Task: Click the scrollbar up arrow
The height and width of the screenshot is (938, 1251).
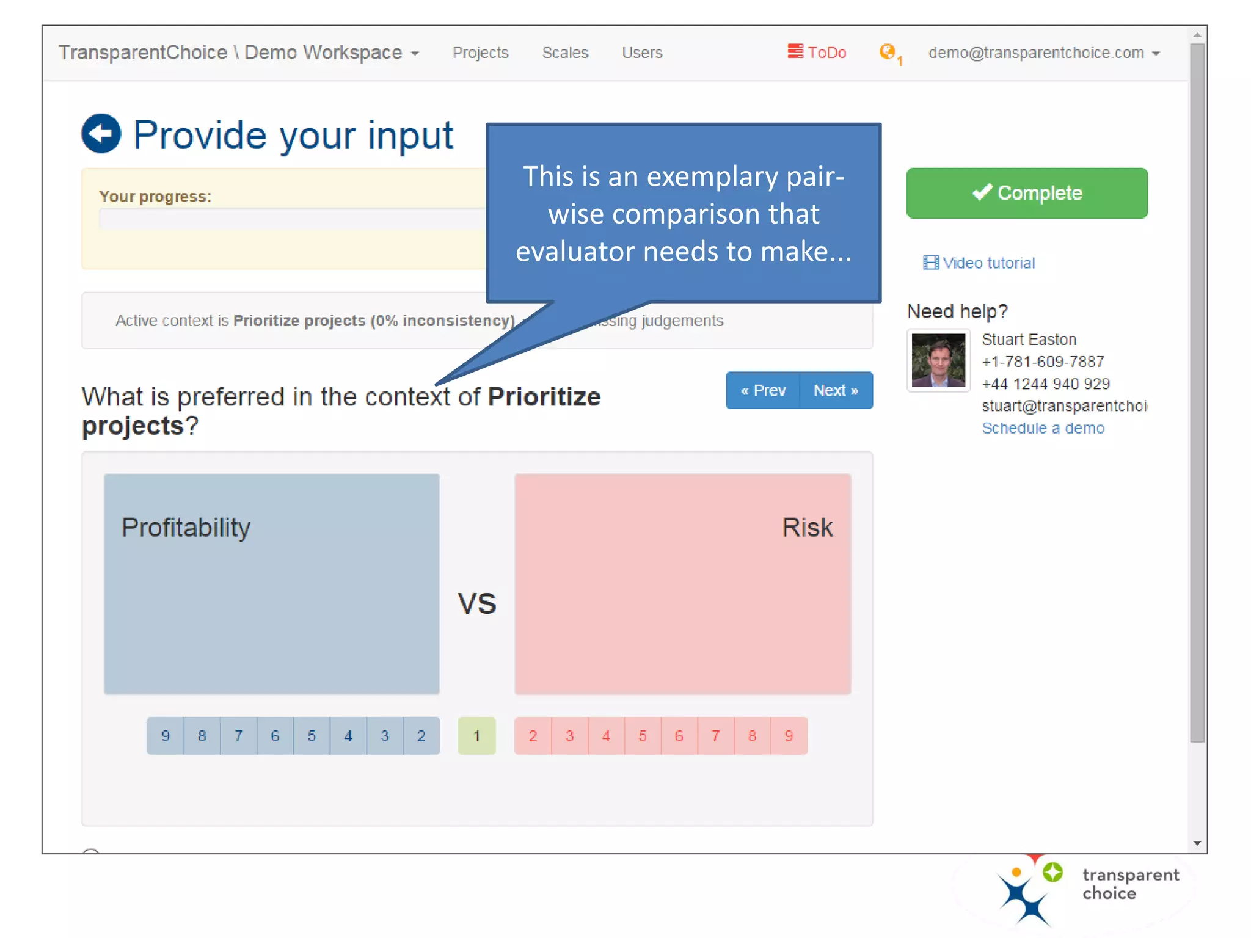Action: (x=1197, y=35)
